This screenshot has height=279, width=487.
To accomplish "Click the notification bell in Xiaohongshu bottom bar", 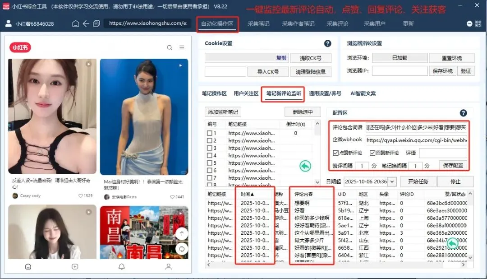I will point(121,266).
